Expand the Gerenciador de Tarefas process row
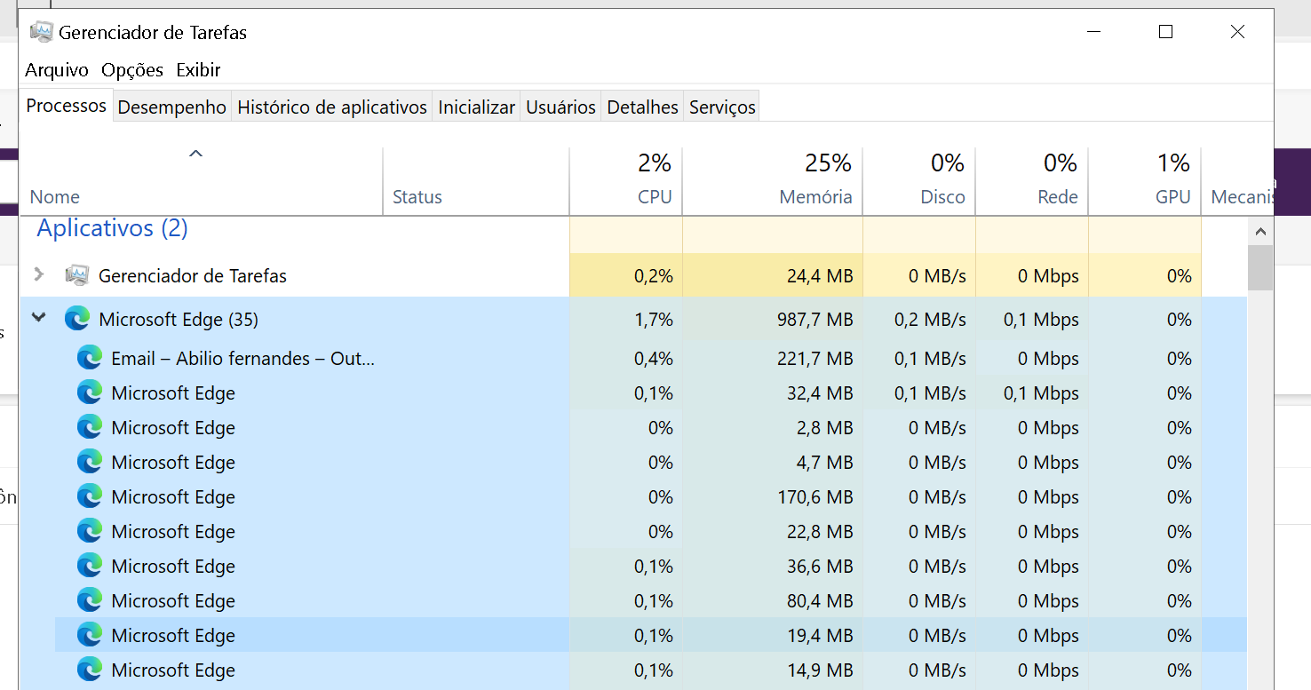The width and height of the screenshot is (1311, 690). point(38,274)
